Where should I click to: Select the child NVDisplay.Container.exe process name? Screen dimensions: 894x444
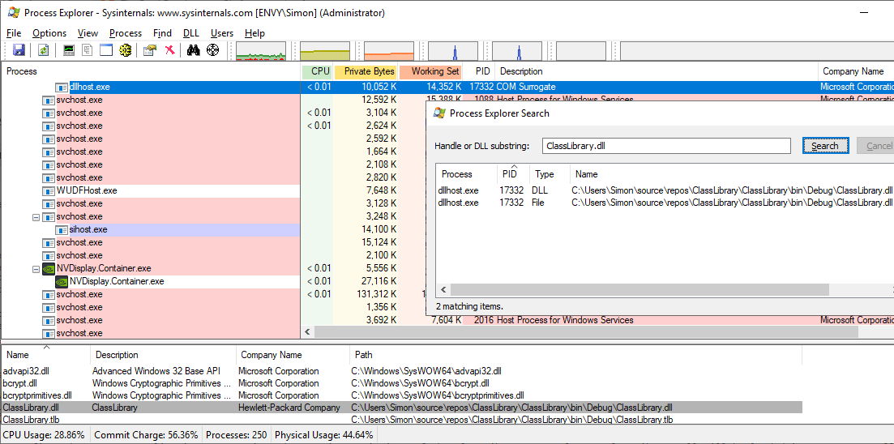(x=117, y=281)
